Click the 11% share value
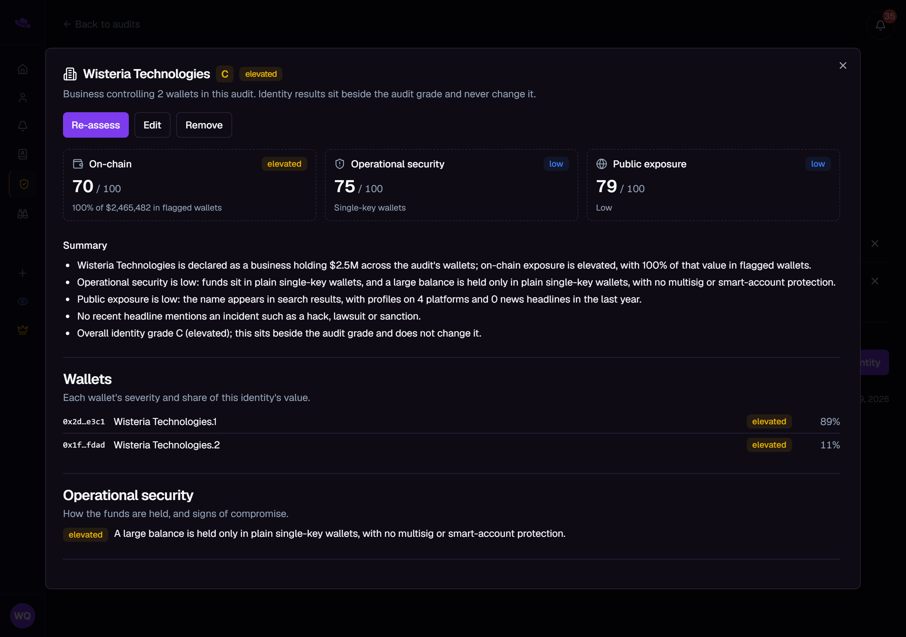The image size is (906, 637). (830, 445)
